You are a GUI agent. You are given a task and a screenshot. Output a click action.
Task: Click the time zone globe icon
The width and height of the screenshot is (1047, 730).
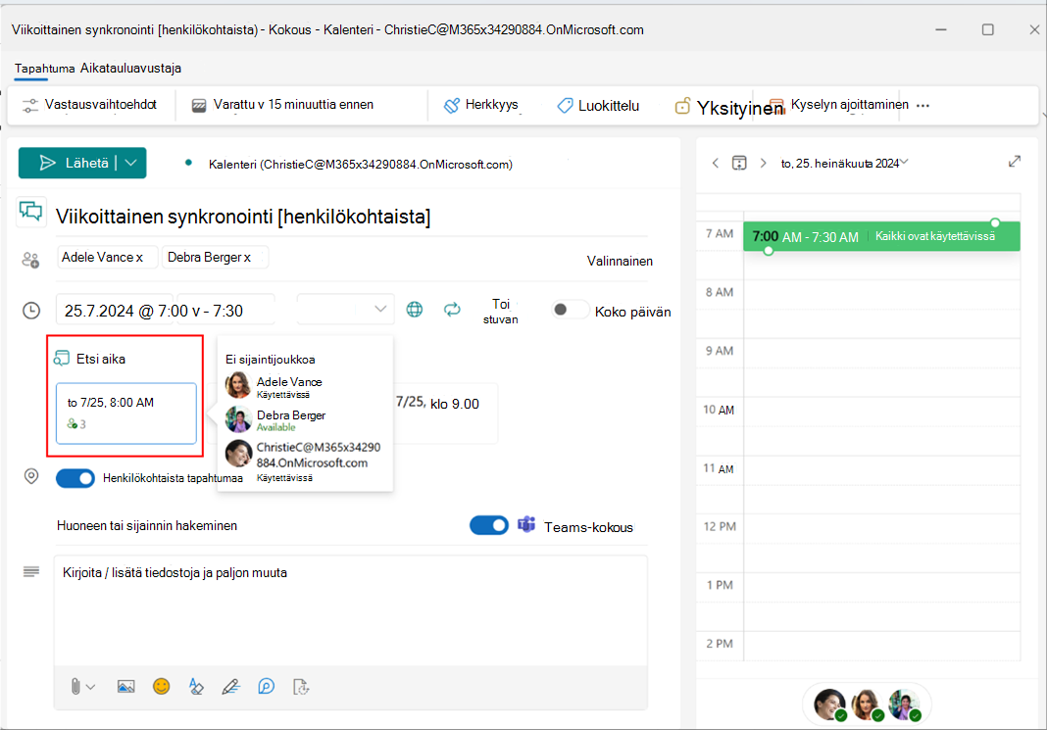click(415, 310)
